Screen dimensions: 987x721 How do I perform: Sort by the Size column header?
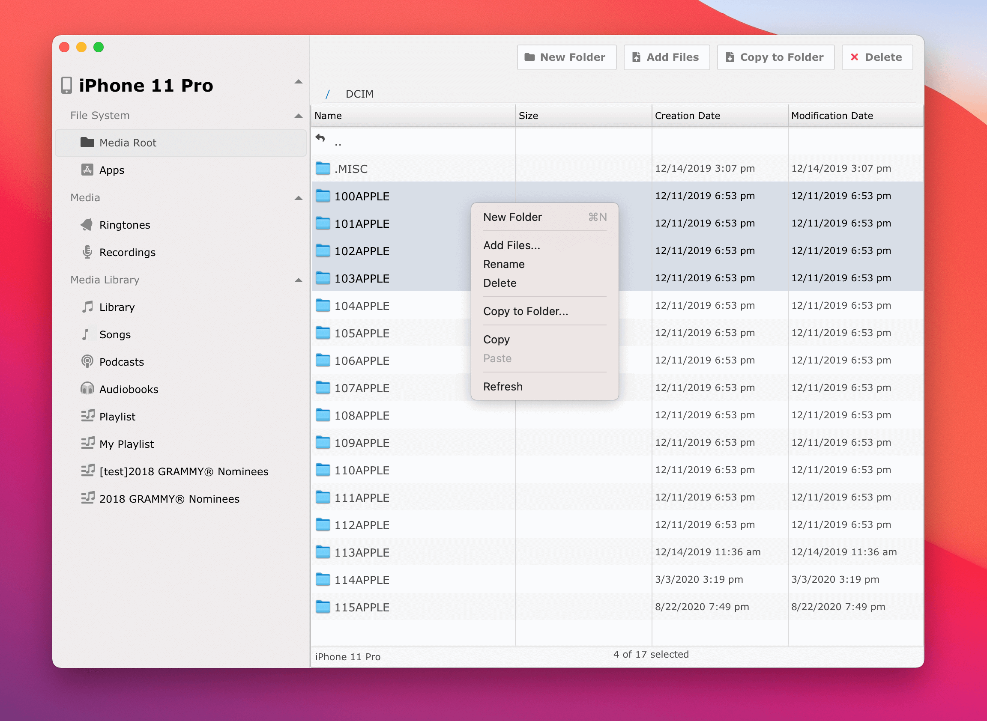(584, 116)
